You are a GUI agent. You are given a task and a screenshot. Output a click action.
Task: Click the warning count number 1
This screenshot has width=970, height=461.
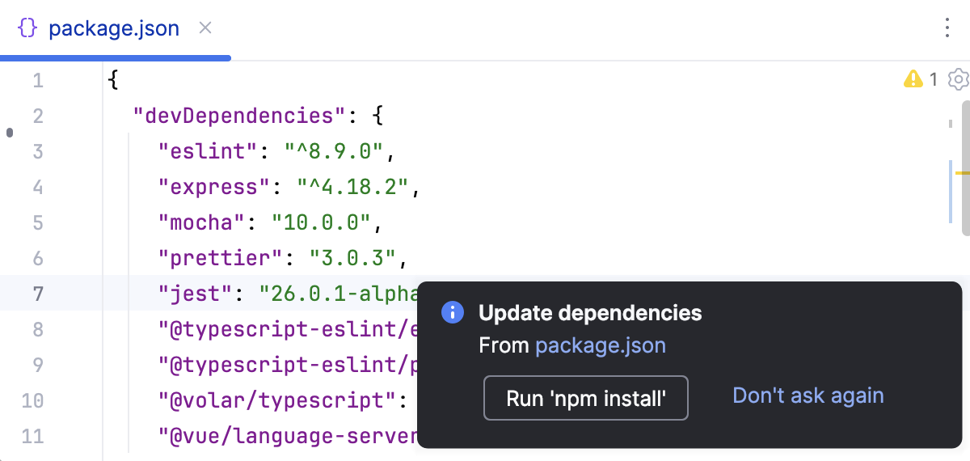934,79
